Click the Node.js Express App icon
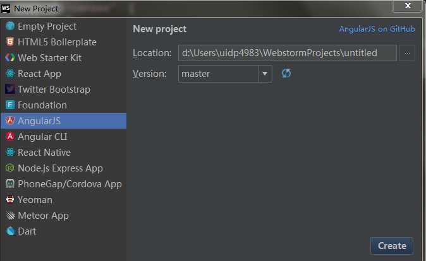The height and width of the screenshot is (261, 426). 9,168
